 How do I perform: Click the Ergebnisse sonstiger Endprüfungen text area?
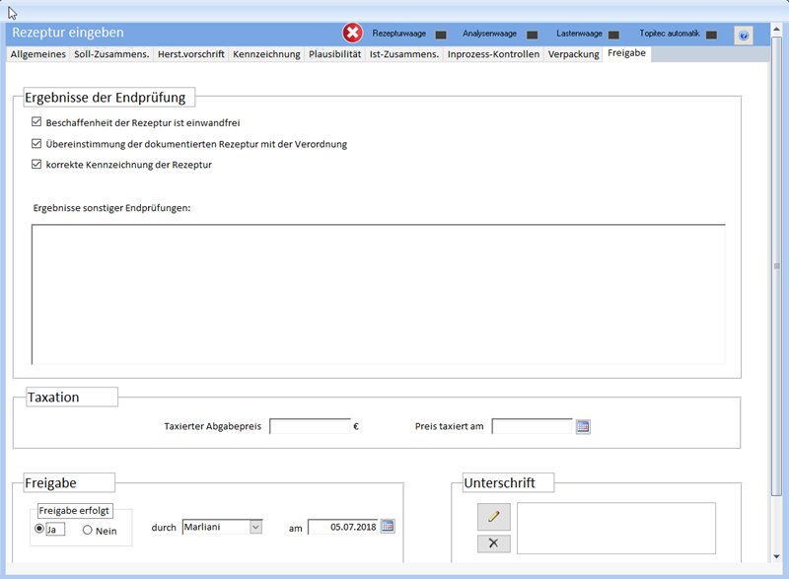(379, 294)
